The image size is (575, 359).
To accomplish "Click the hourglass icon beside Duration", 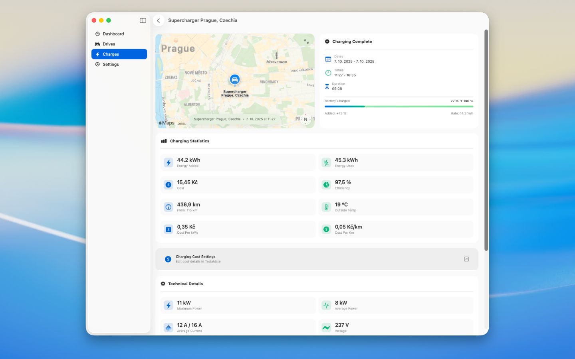I will click(x=327, y=86).
